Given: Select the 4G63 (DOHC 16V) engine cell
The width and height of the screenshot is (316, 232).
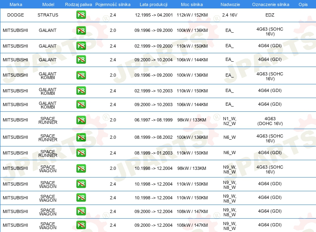Looking at the screenshot, I should [x=270, y=121].
